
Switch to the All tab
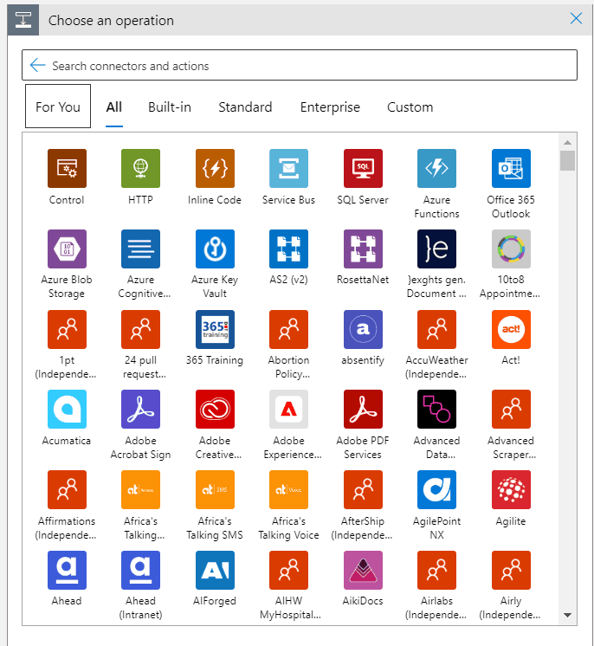[x=114, y=107]
